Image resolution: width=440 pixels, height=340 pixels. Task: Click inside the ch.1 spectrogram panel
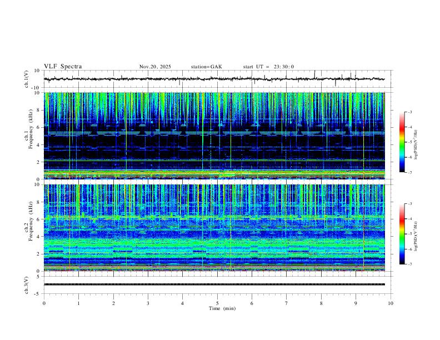pyautogui.click(x=214, y=136)
